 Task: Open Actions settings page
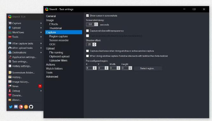[50, 65]
